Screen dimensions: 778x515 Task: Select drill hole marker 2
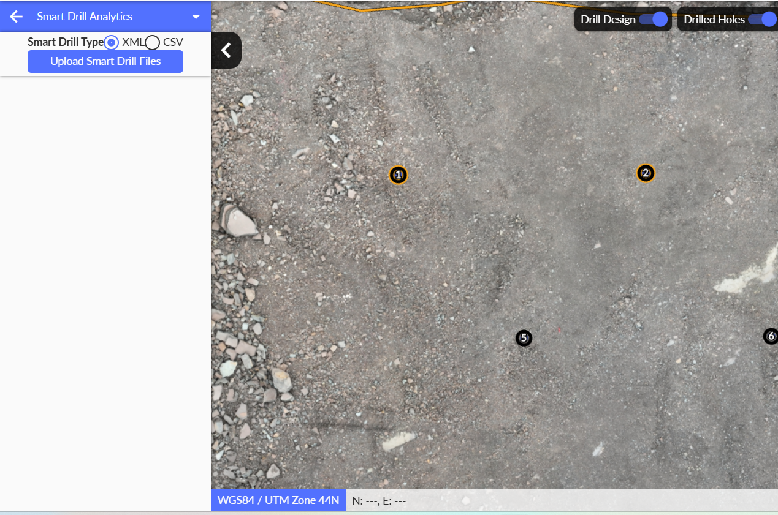point(646,173)
